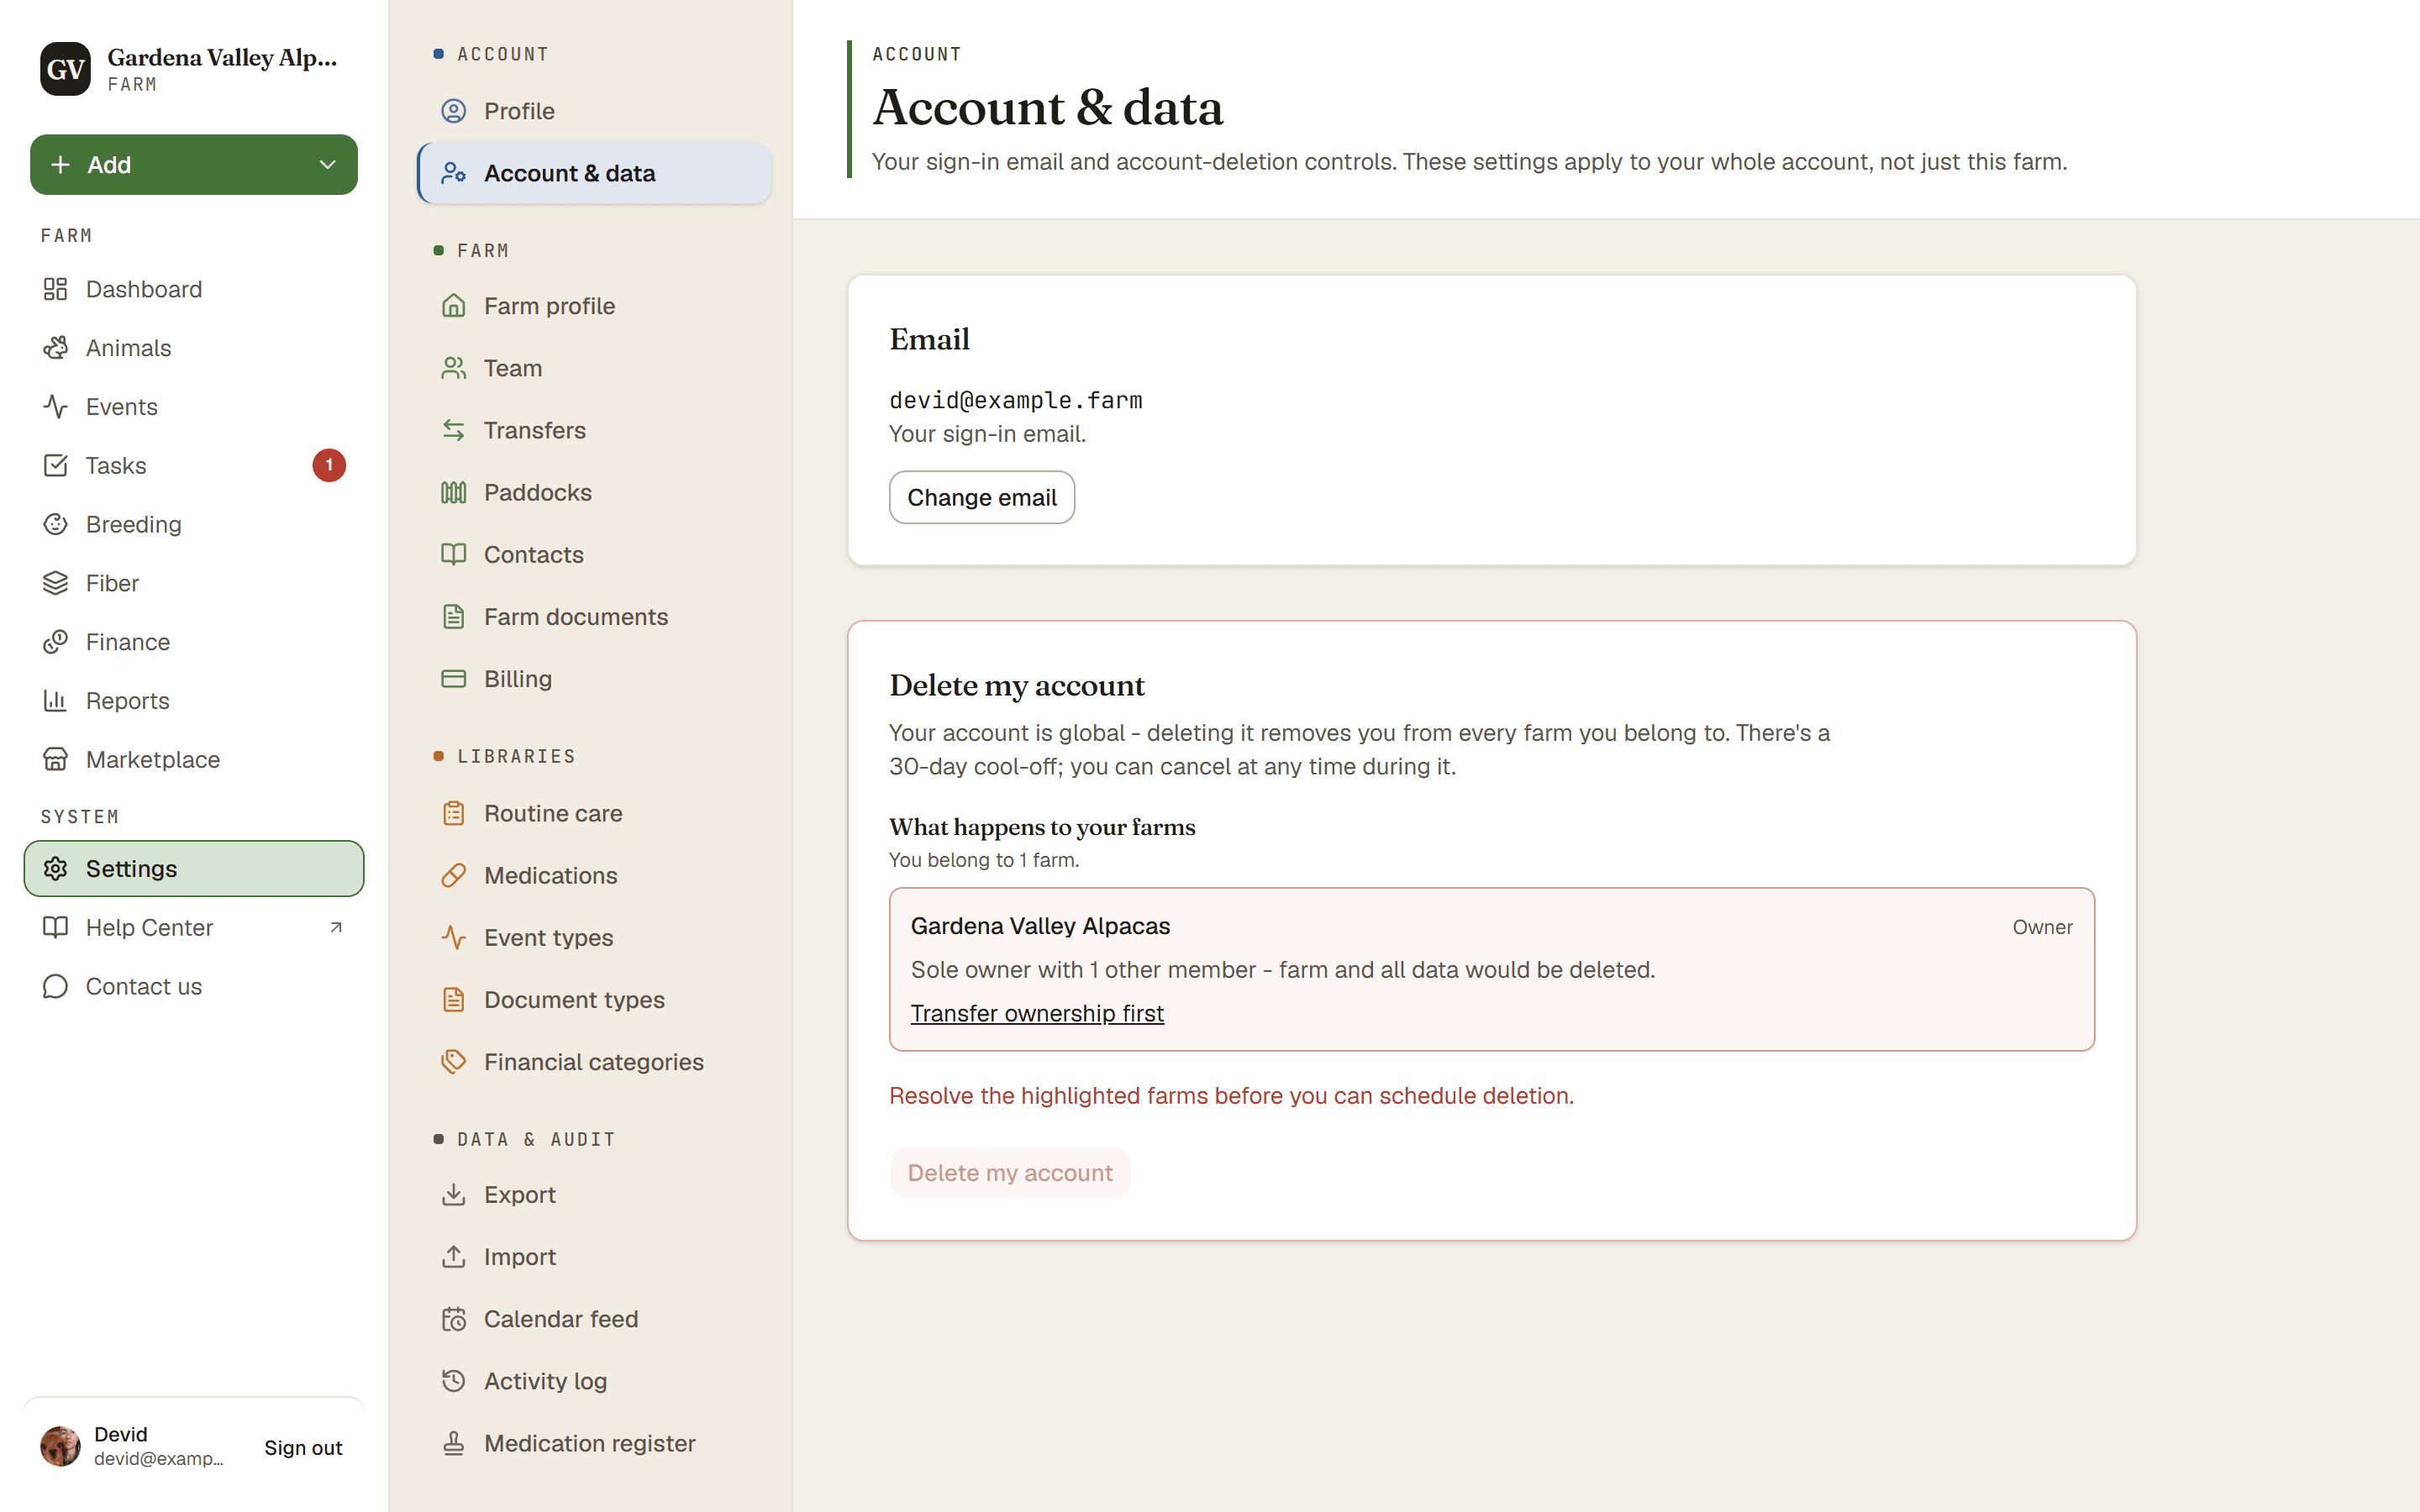Expand the Add button chevron
This screenshot has width=2420, height=1512.
[x=327, y=165]
